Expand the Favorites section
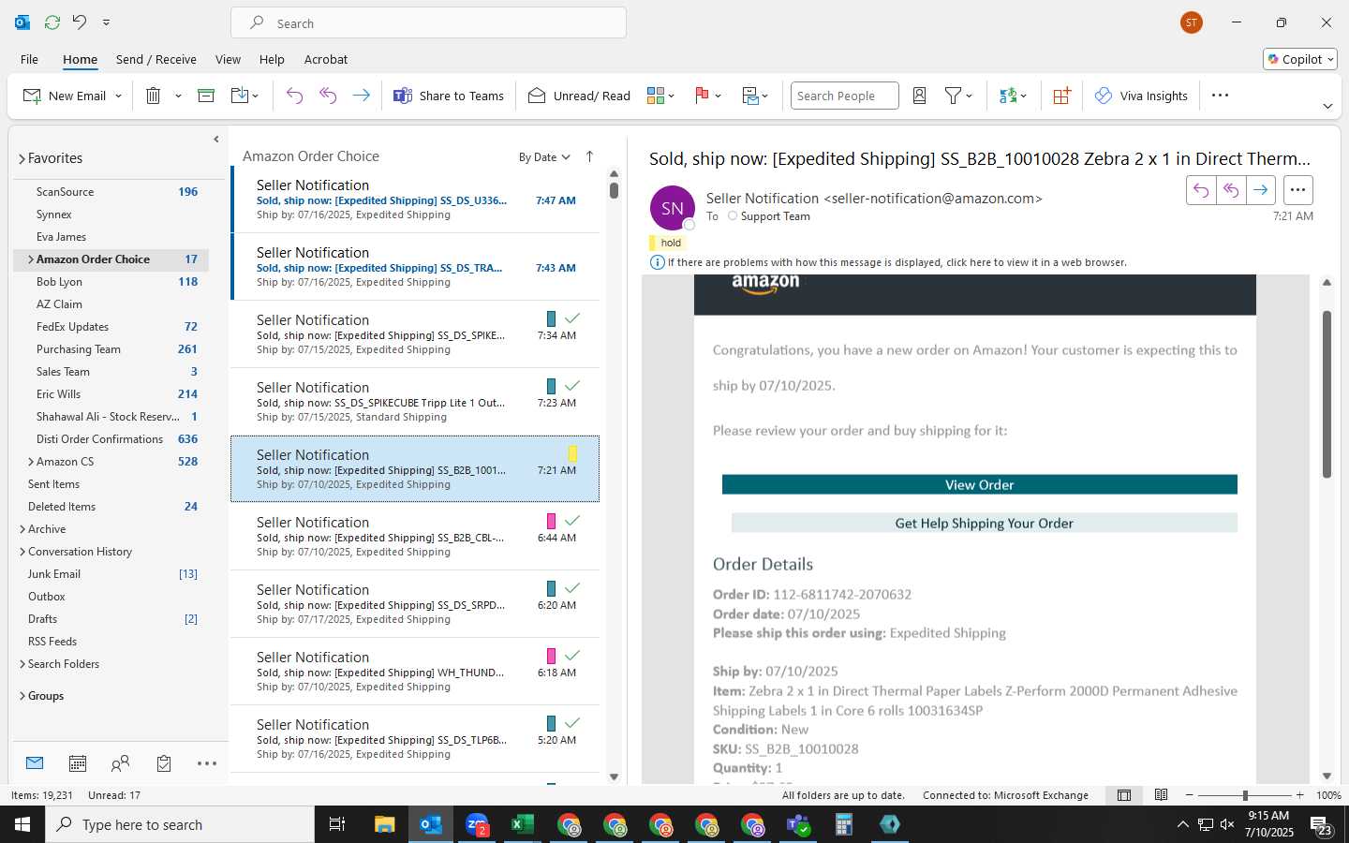The image size is (1349, 843). coord(22,159)
